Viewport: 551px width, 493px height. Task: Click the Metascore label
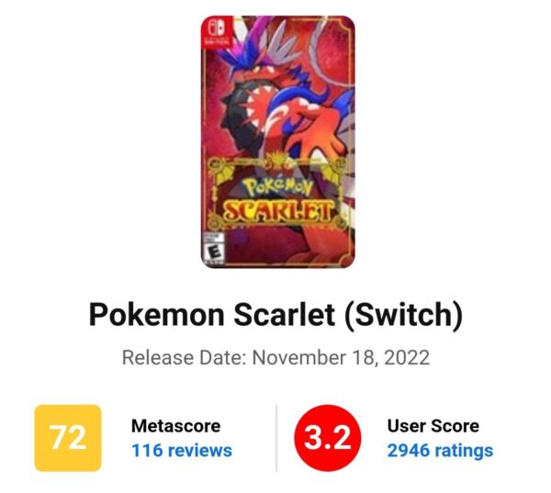click(174, 426)
